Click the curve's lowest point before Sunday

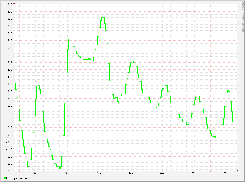(x=60, y=168)
